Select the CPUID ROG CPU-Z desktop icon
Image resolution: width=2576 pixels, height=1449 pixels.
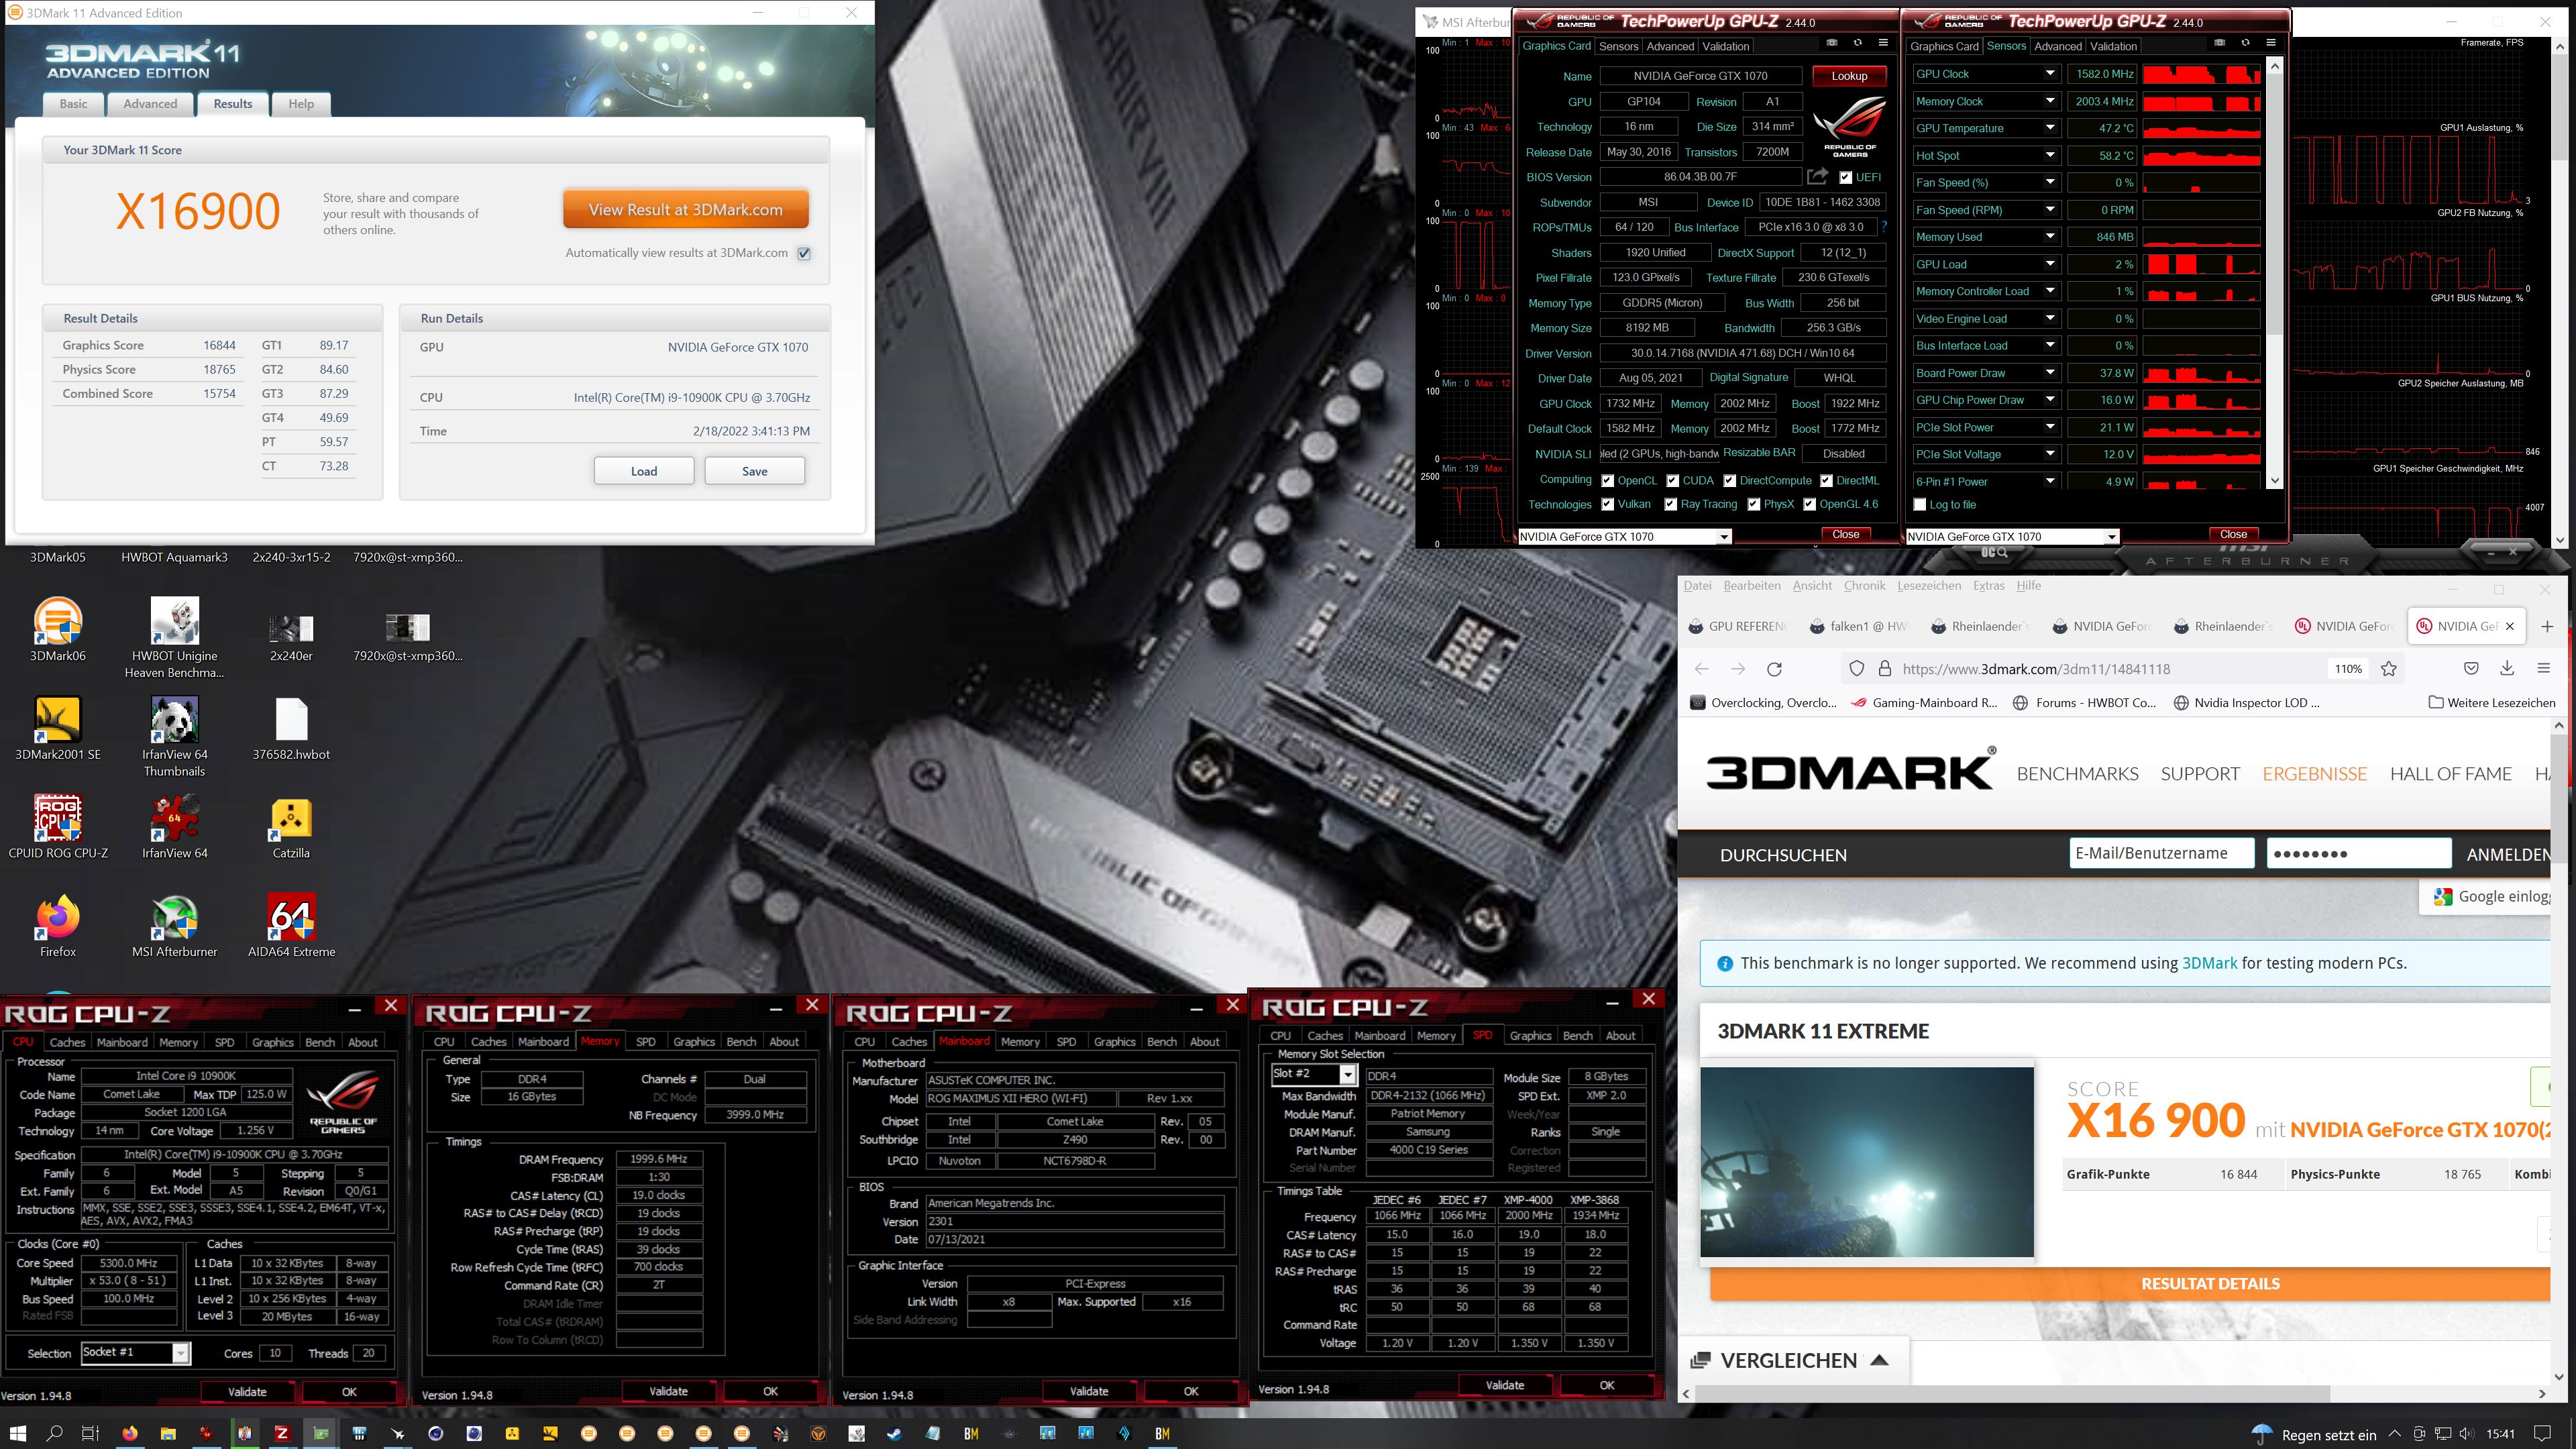(58, 827)
